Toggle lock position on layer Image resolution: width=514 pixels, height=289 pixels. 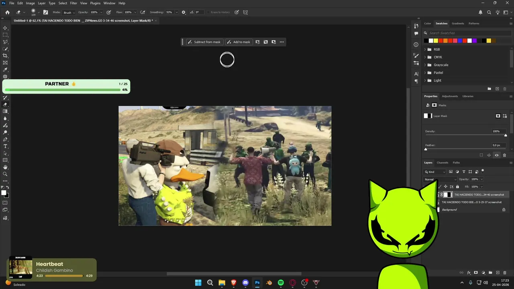pyautogui.click(x=445, y=187)
